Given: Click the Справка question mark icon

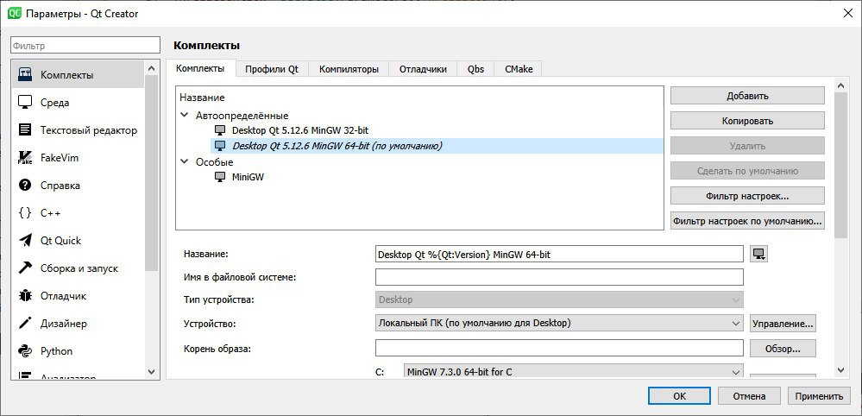Looking at the screenshot, I should pyautogui.click(x=25, y=186).
